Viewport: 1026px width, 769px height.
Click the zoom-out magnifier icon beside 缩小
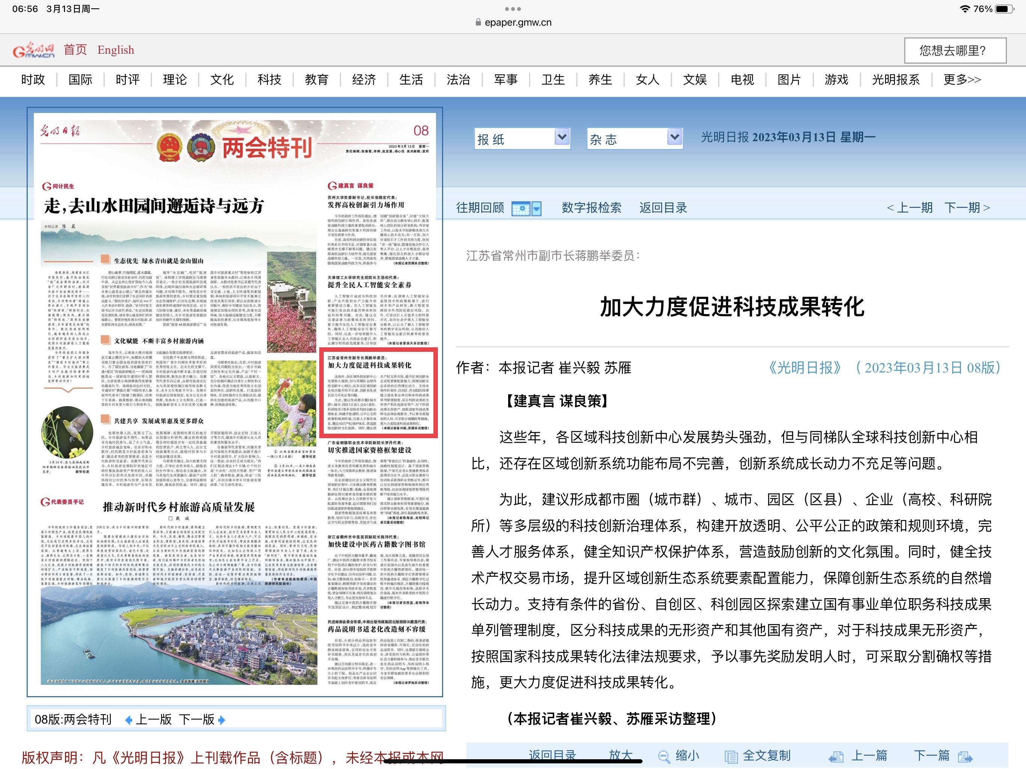664,757
